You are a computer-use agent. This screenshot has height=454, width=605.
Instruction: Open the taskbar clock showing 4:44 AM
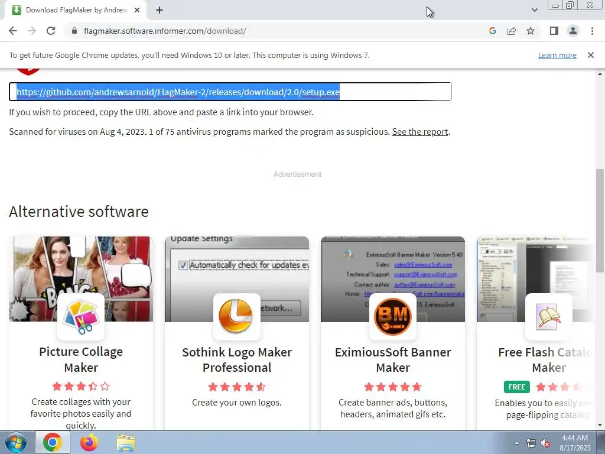(x=575, y=443)
